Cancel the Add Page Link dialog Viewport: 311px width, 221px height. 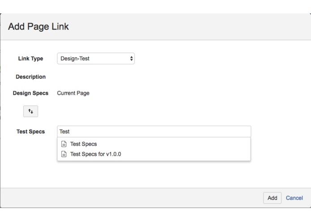(294, 198)
